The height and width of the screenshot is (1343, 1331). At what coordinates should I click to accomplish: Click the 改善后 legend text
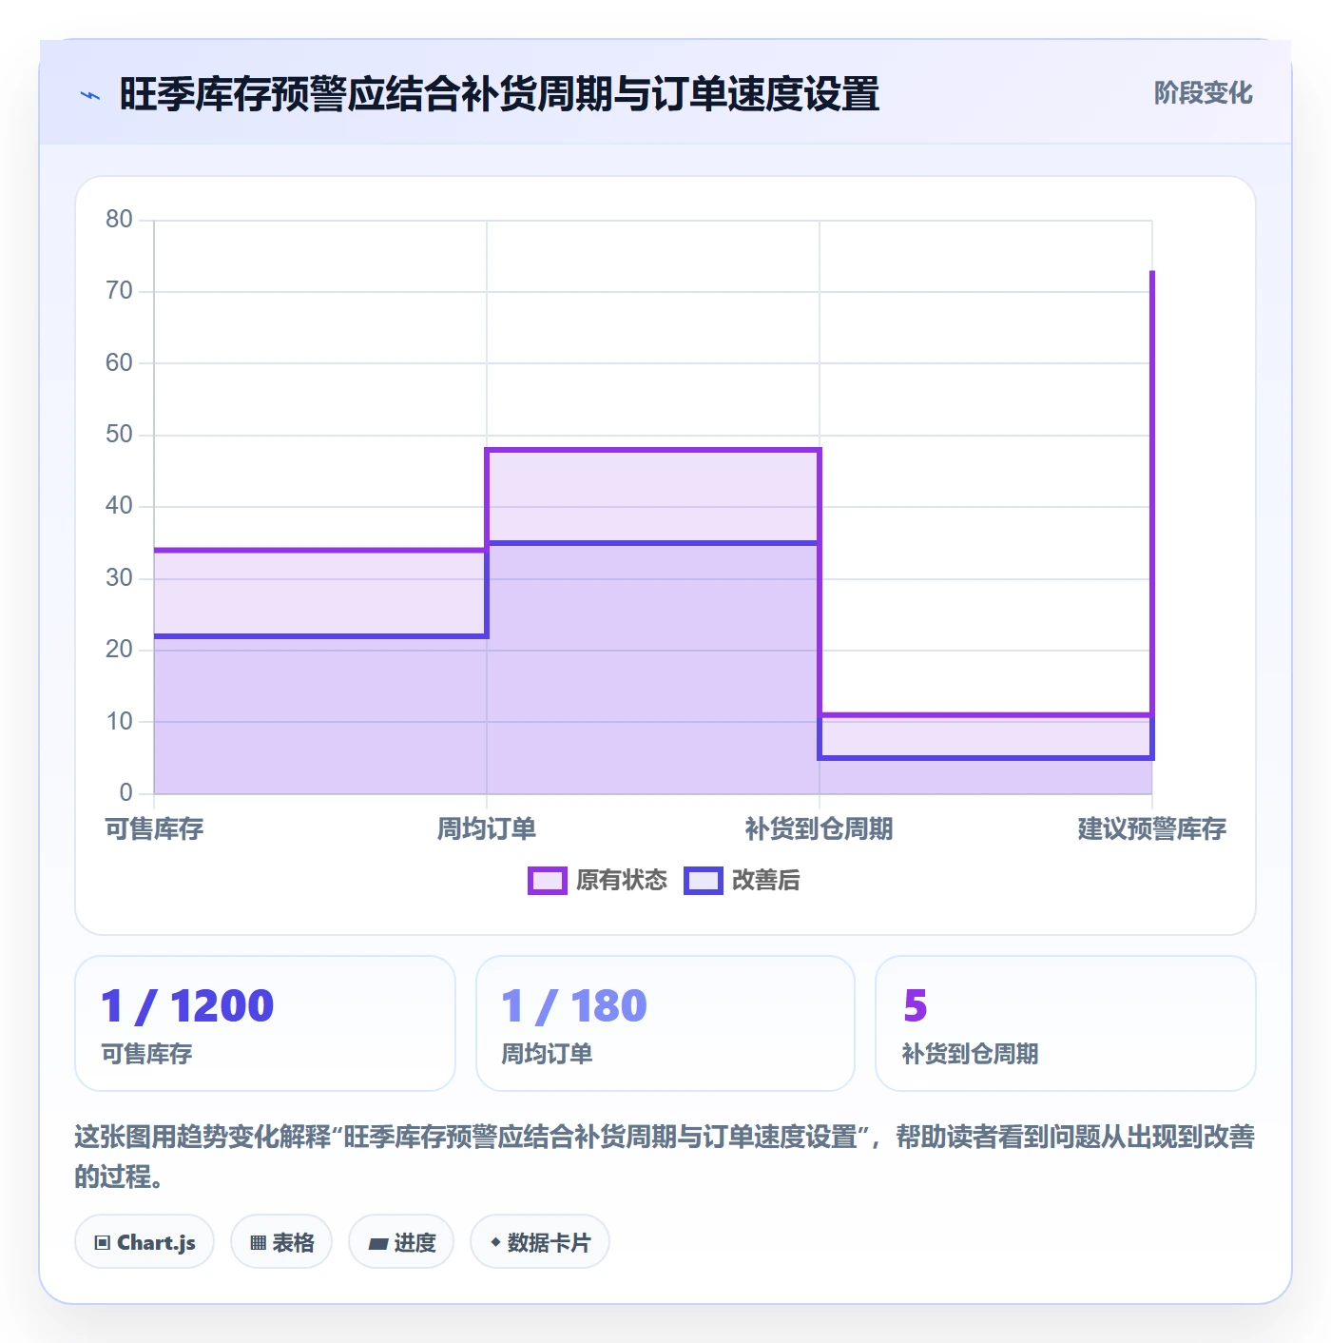pos(765,881)
